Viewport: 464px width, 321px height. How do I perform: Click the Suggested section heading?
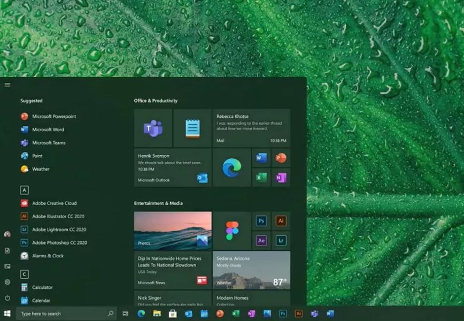(32, 101)
